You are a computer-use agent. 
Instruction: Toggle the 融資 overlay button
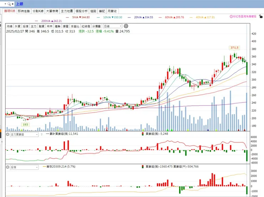pyautogui.click(x=41, y=26)
